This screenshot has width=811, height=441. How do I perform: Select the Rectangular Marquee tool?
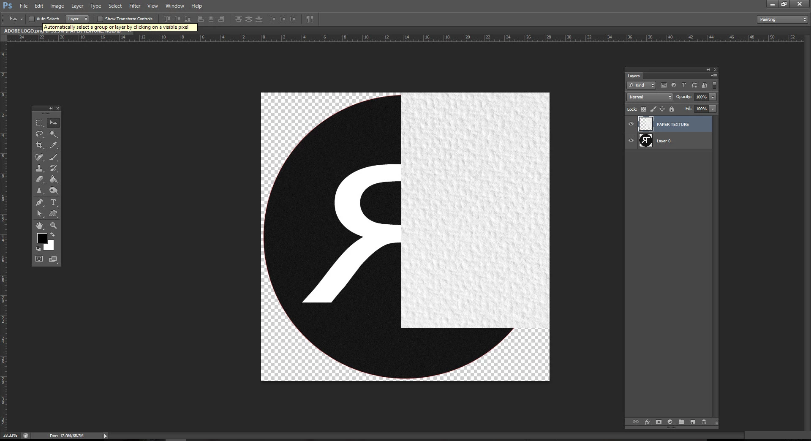tap(39, 123)
